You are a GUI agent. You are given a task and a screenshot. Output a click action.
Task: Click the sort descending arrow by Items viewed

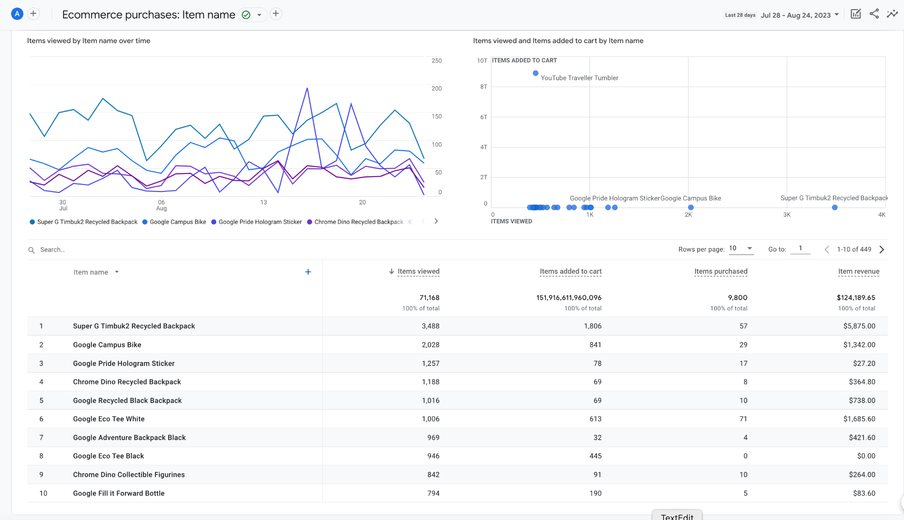coord(392,271)
